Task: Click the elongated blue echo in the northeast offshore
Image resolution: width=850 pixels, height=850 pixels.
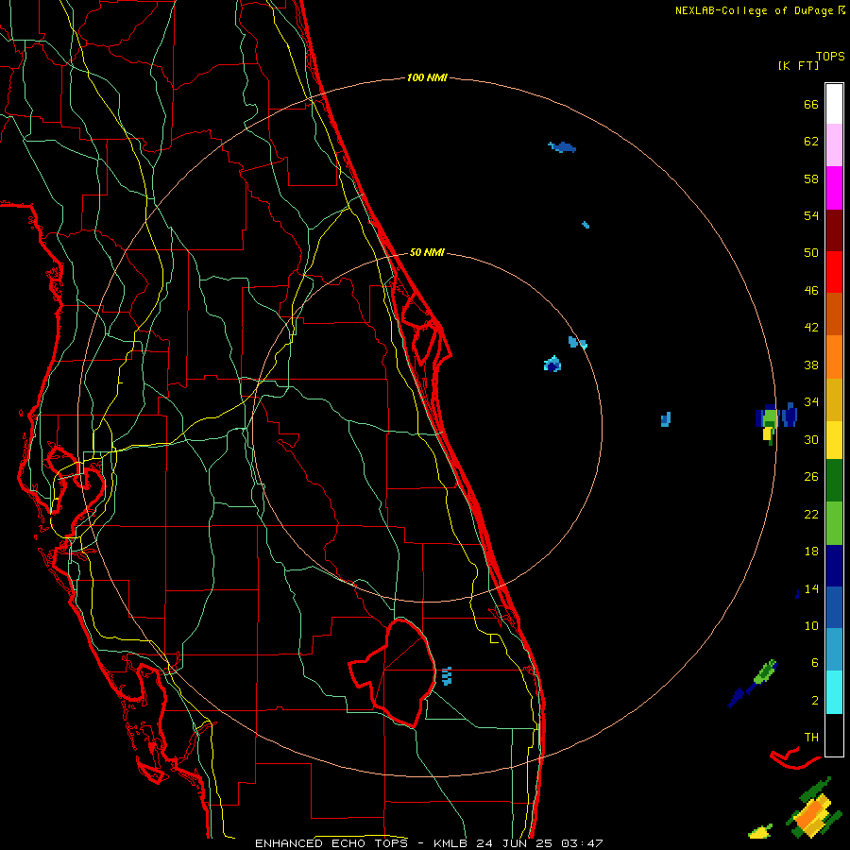Action: click(562, 147)
